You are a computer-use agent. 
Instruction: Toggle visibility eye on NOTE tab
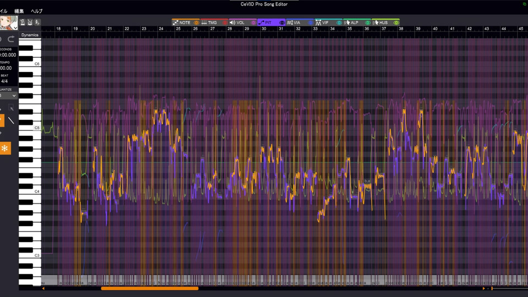(196, 23)
